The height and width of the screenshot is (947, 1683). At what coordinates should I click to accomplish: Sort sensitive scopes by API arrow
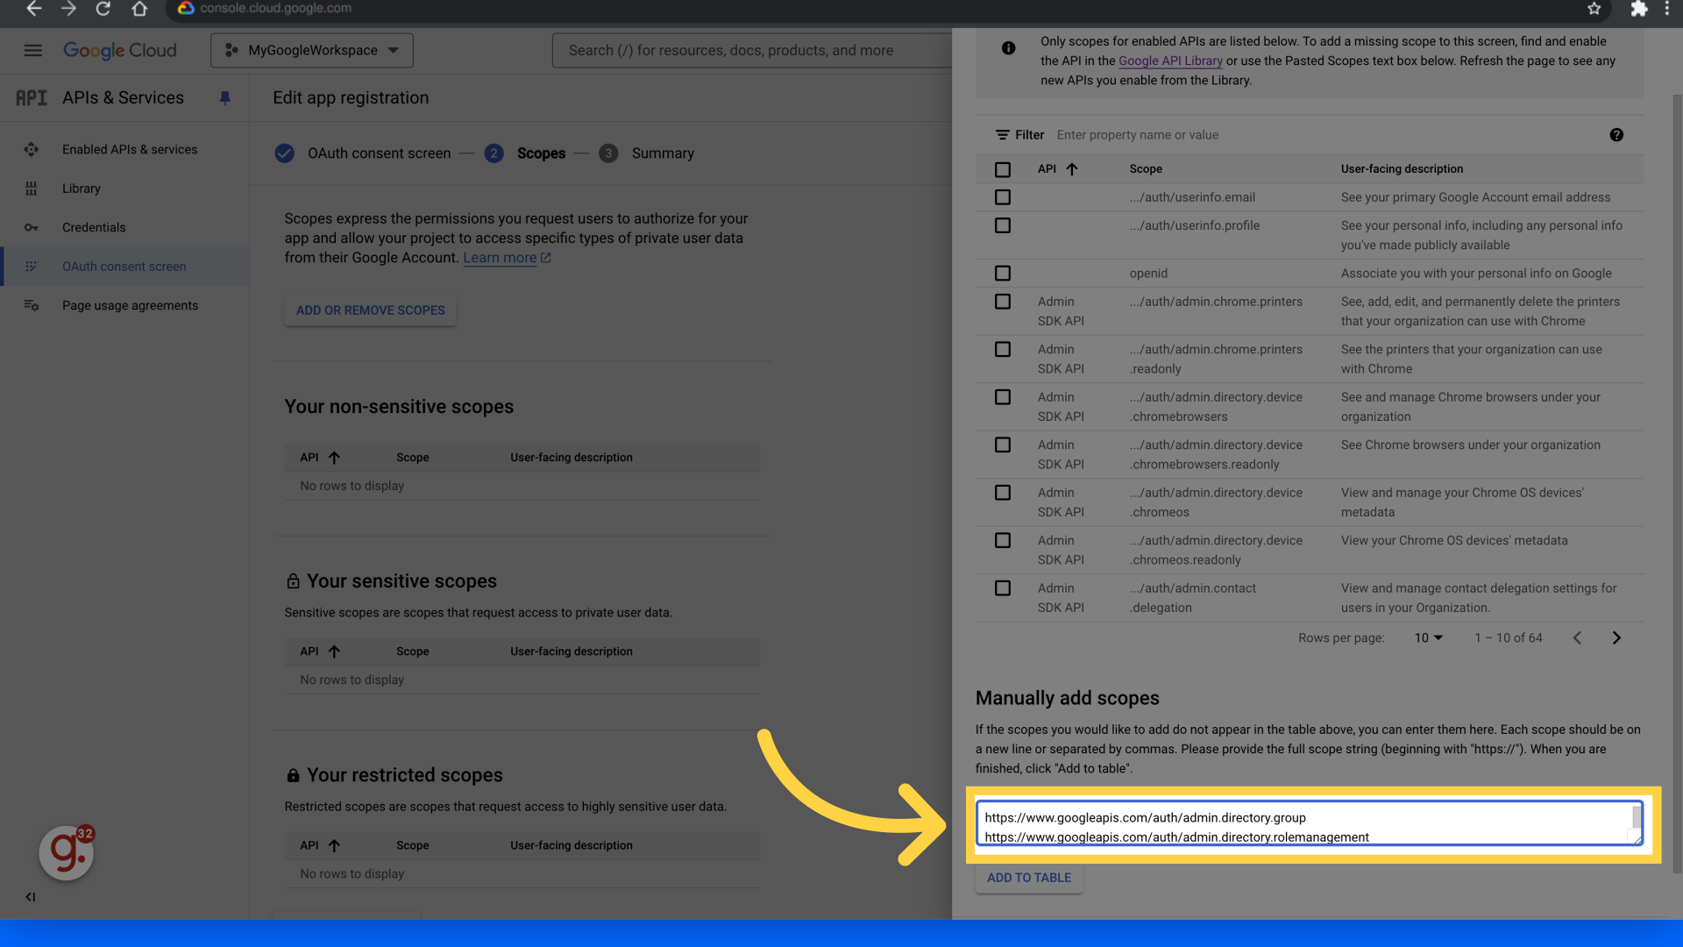(334, 652)
